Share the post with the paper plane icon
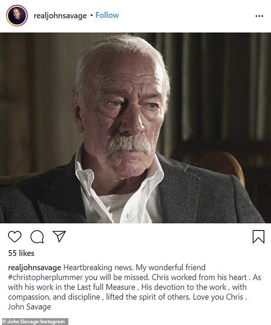 click(59, 236)
